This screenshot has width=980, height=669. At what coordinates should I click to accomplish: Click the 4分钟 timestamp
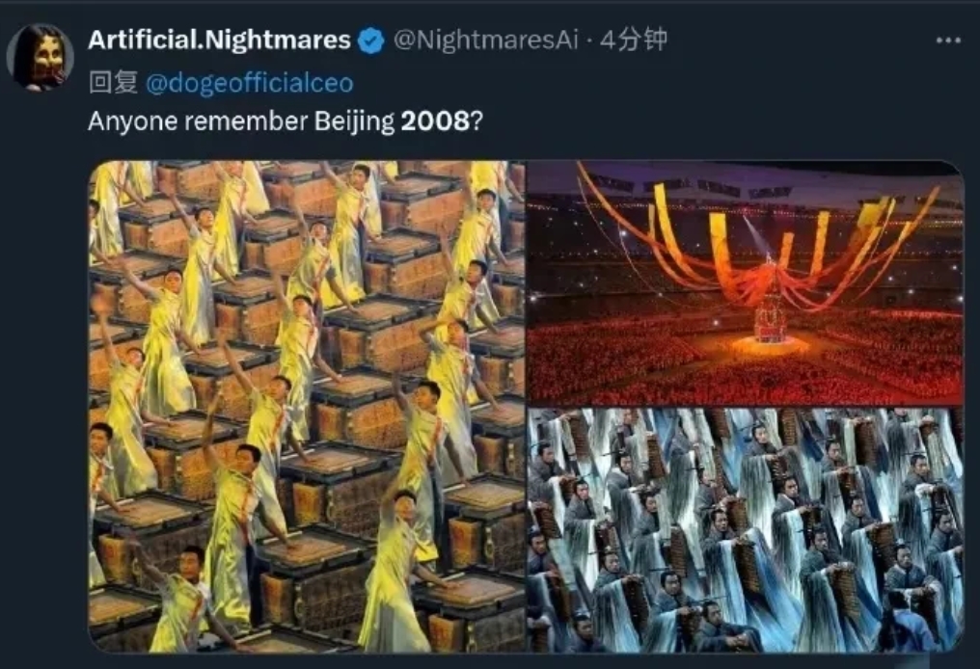[633, 40]
